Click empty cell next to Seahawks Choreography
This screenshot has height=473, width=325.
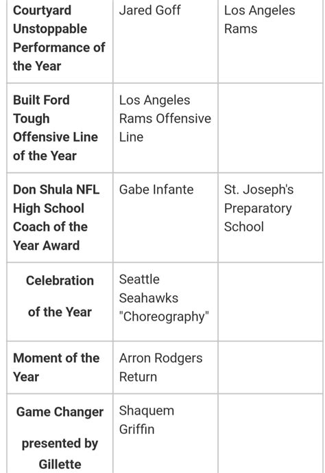(x=270, y=301)
